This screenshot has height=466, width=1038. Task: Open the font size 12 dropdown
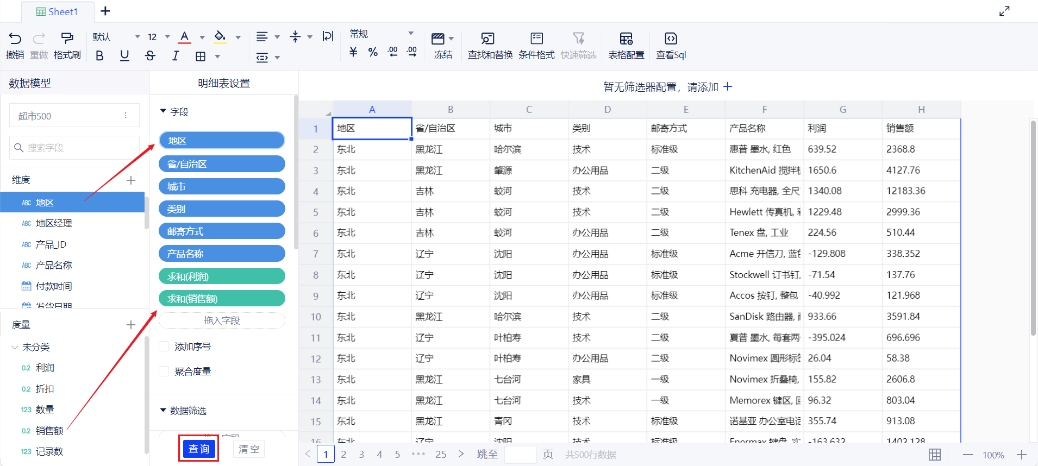(167, 37)
